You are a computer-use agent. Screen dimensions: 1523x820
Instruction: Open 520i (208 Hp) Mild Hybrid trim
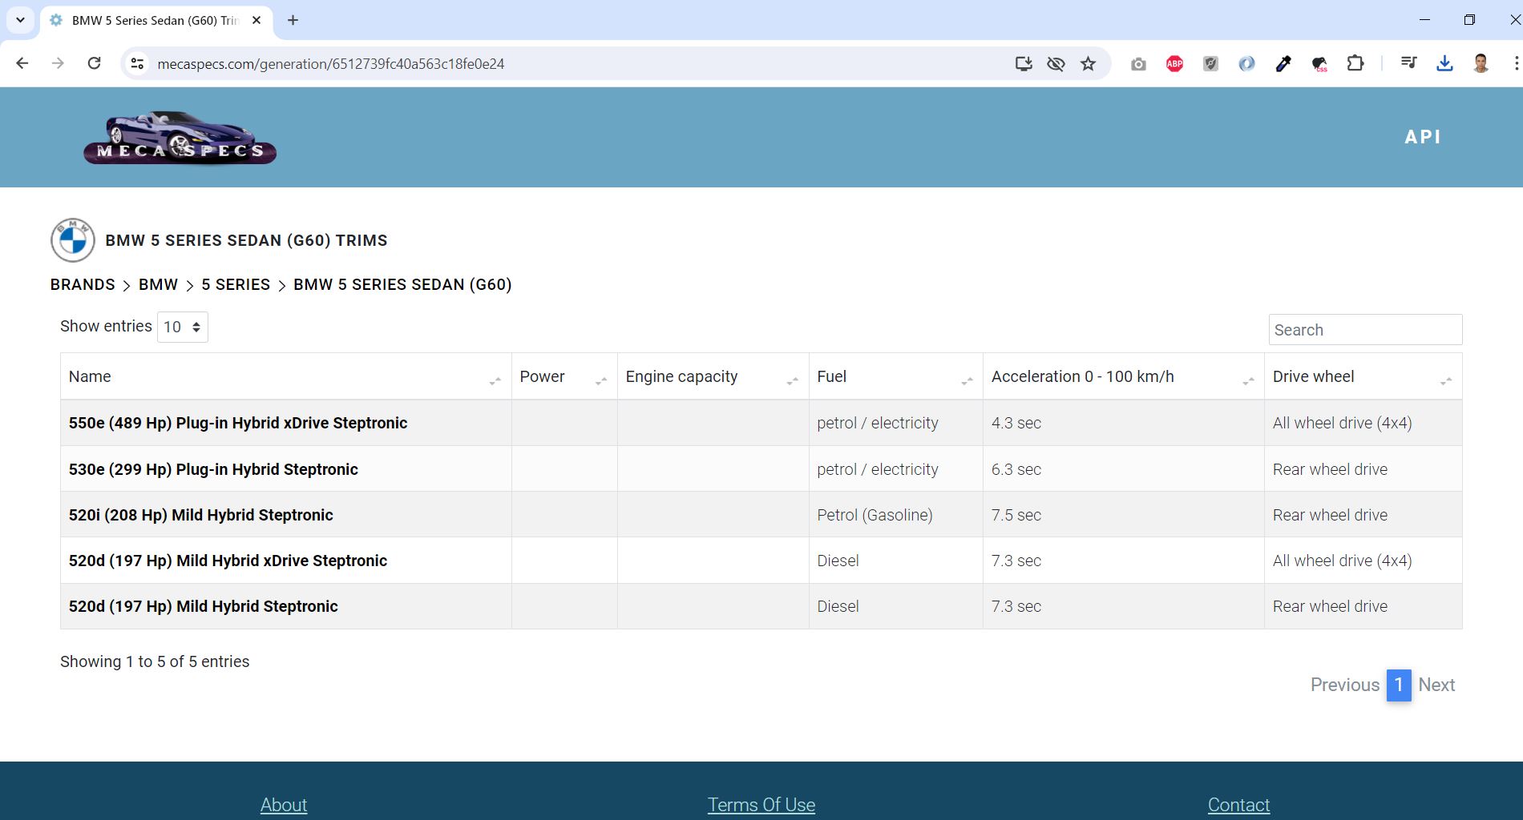click(x=200, y=515)
